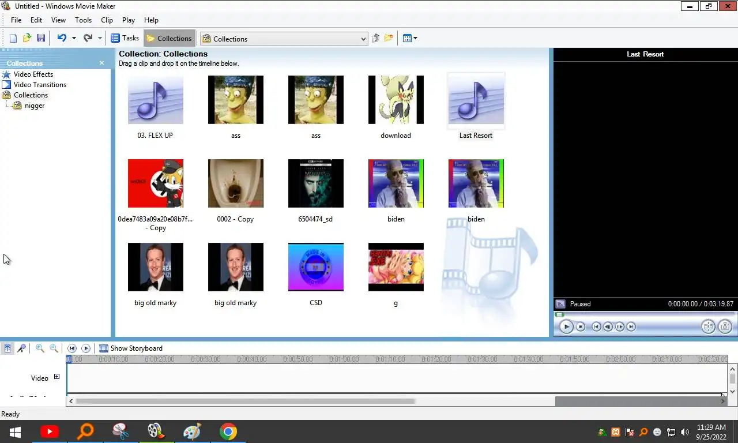Open the Windows Start menu

coord(15,431)
